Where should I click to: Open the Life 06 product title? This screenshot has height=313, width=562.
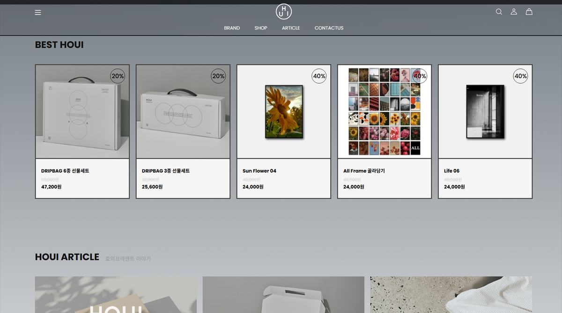(451, 171)
